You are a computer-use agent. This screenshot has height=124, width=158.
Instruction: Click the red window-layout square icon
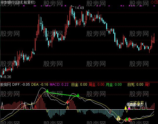pos(156,2)
